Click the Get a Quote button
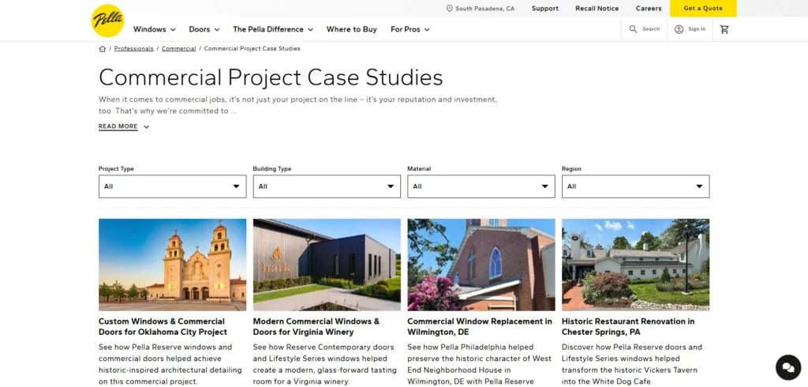The width and height of the screenshot is (808, 387). (702, 9)
